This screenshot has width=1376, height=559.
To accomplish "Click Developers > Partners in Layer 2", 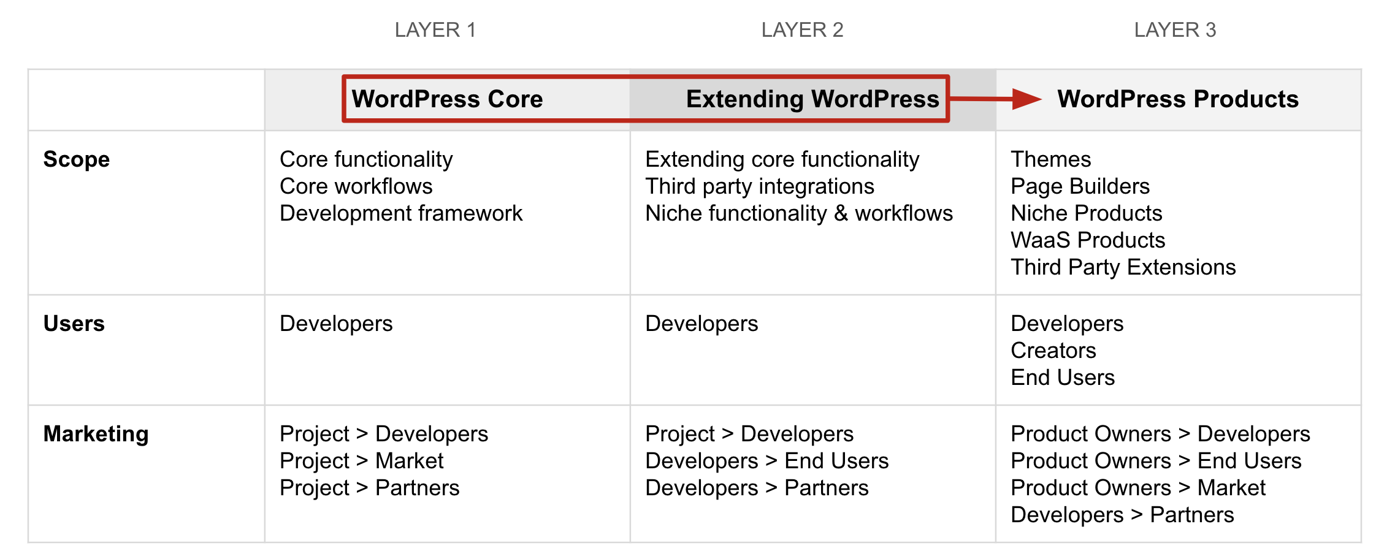I will 757,488.
